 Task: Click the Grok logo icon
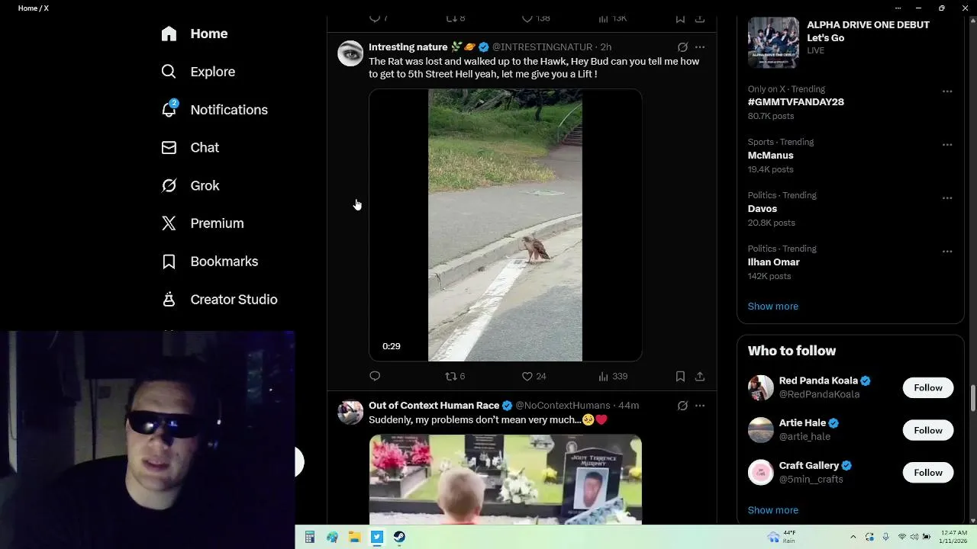click(169, 186)
